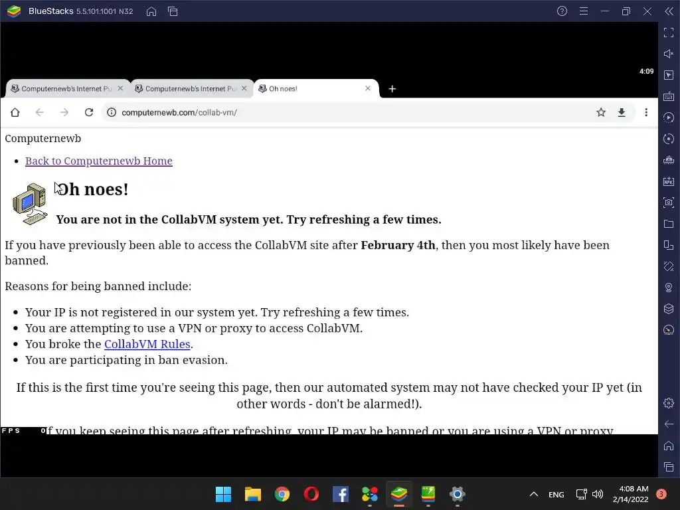Screen dimensions: 680x510
Task: Open browser downloads icon
Action: 622,112
